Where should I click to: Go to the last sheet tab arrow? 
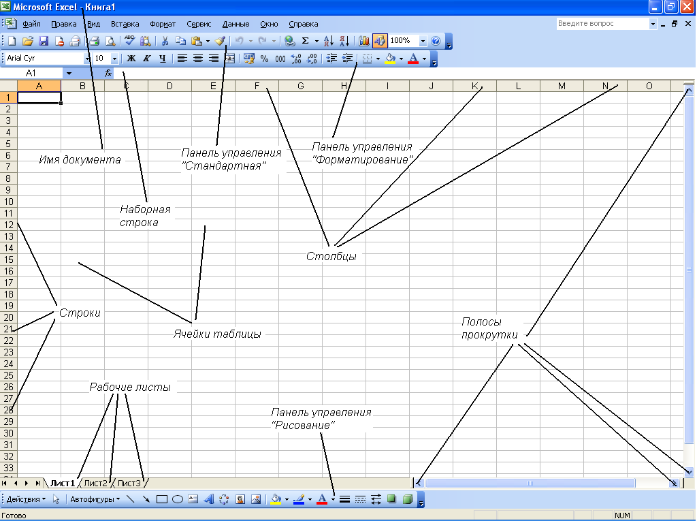coord(38,483)
